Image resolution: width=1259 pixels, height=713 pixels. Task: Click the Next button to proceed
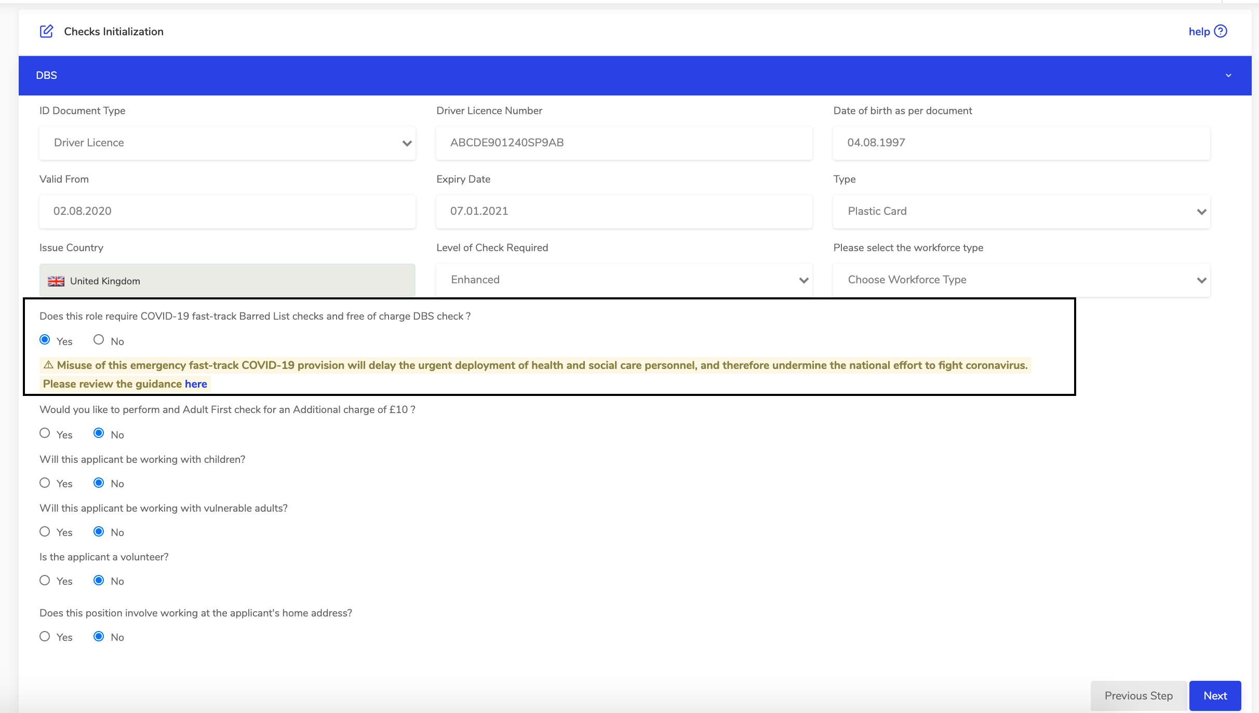1215,696
